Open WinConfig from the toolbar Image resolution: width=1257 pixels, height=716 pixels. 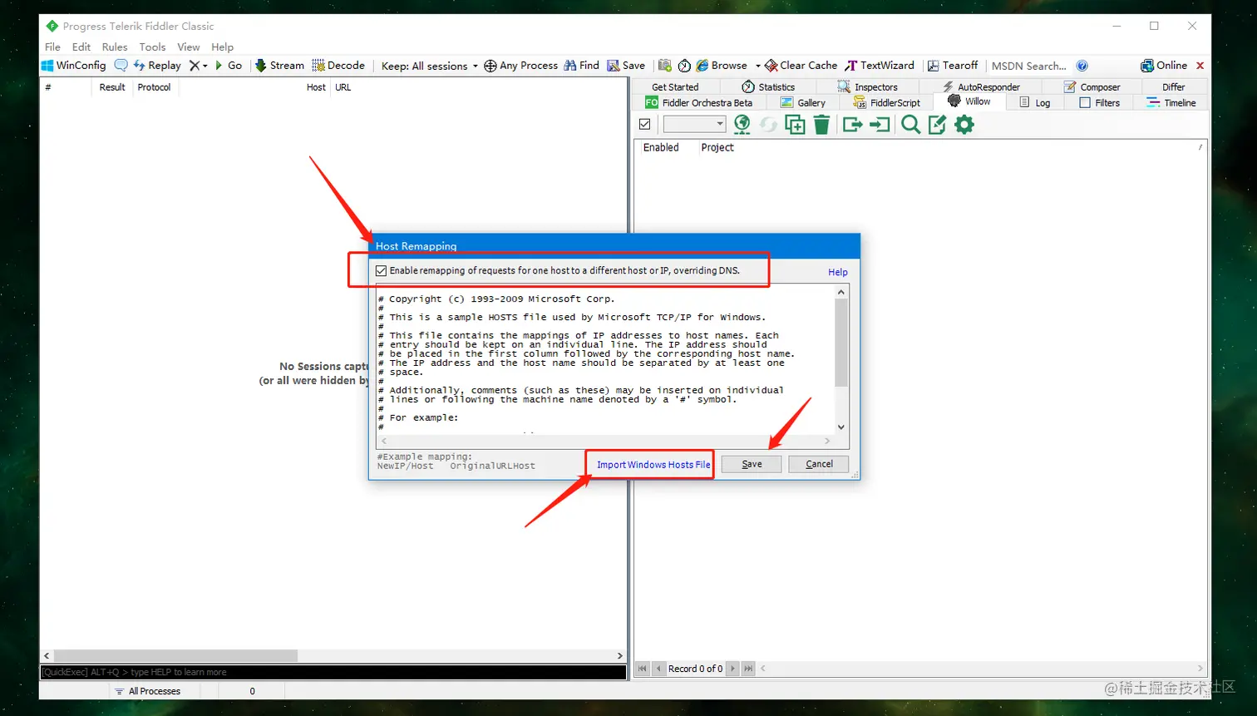click(x=74, y=65)
